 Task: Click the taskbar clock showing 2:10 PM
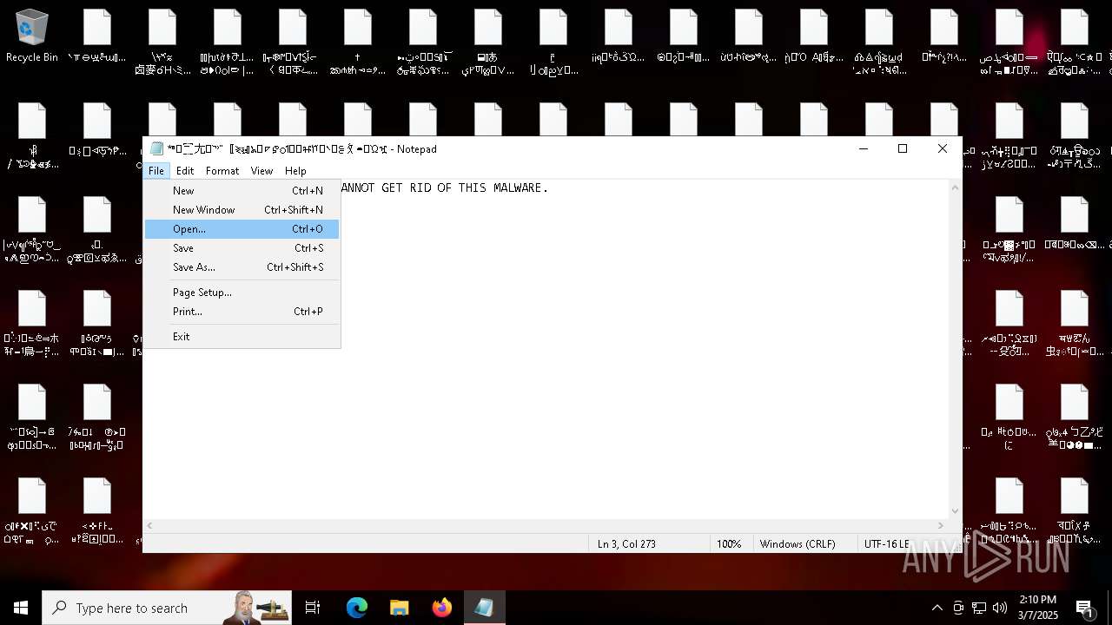click(1037, 608)
